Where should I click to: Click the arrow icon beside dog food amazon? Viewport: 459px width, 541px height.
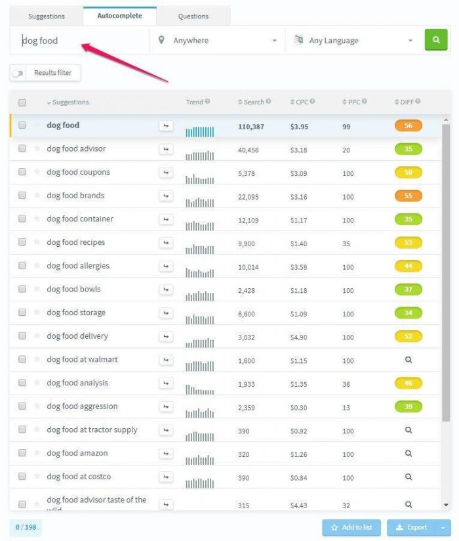[166, 454]
